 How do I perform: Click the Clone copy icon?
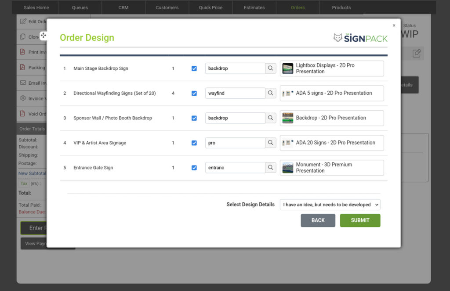(x=23, y=37)
